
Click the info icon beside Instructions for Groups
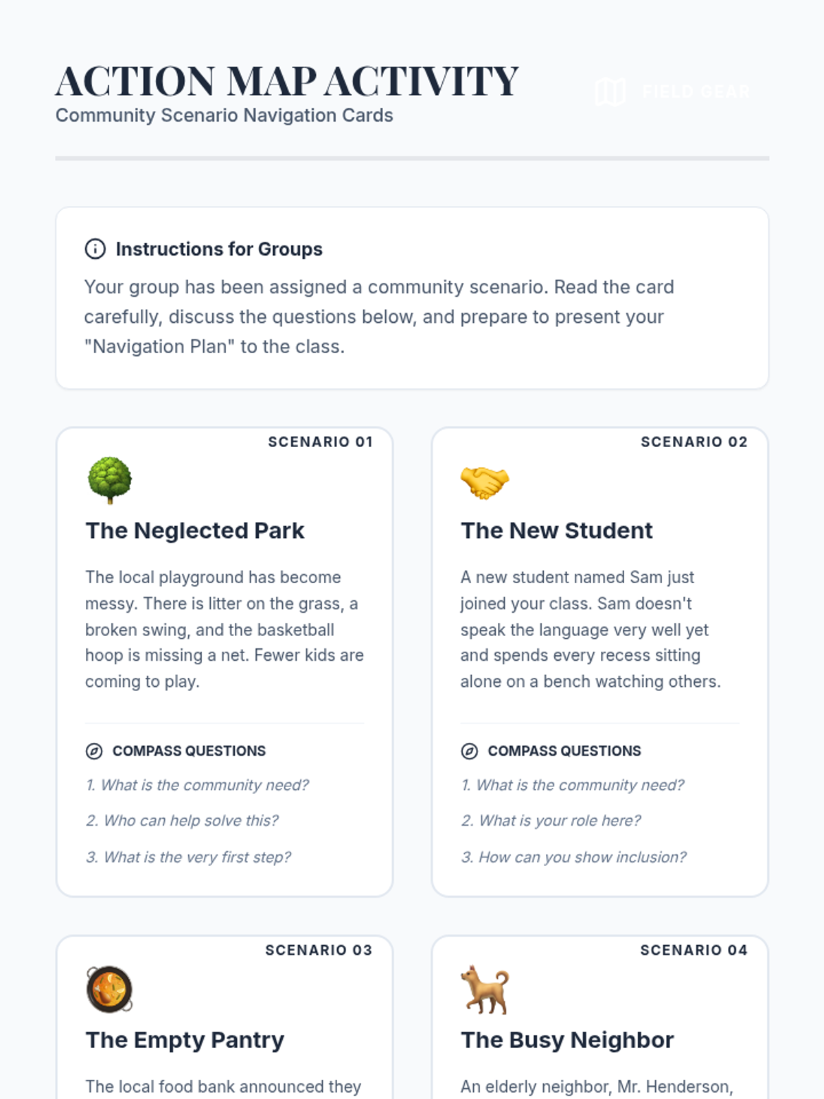[95, 249]
